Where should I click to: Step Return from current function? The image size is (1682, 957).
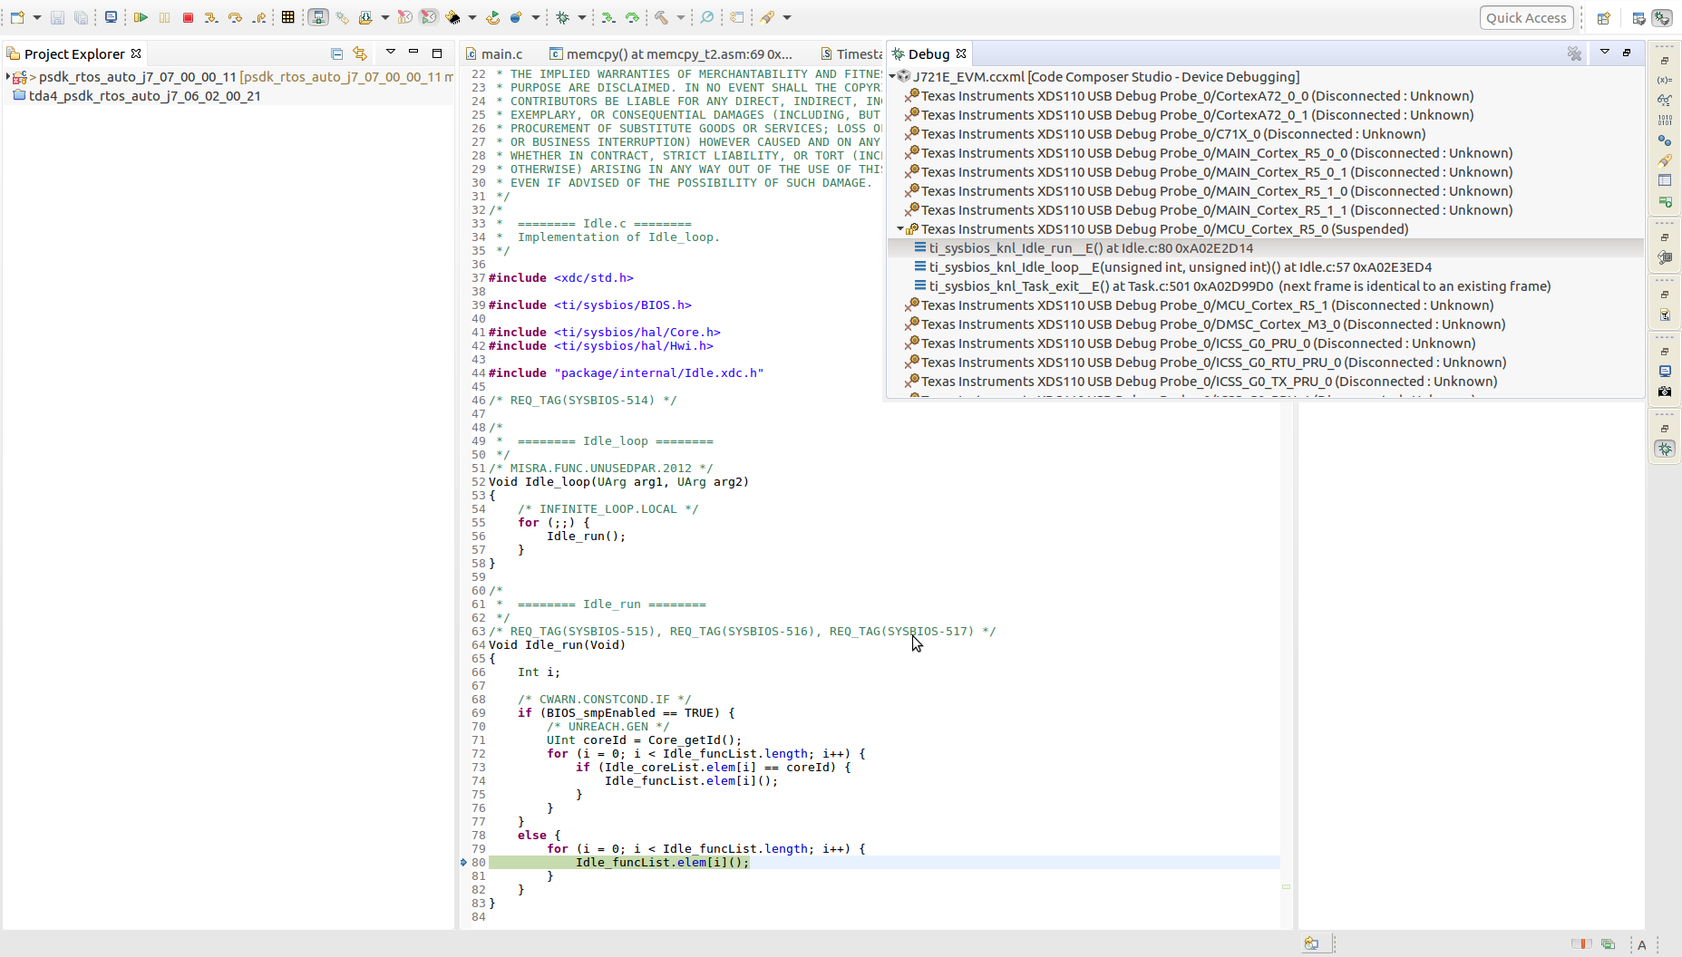click(x=259, y=17)
